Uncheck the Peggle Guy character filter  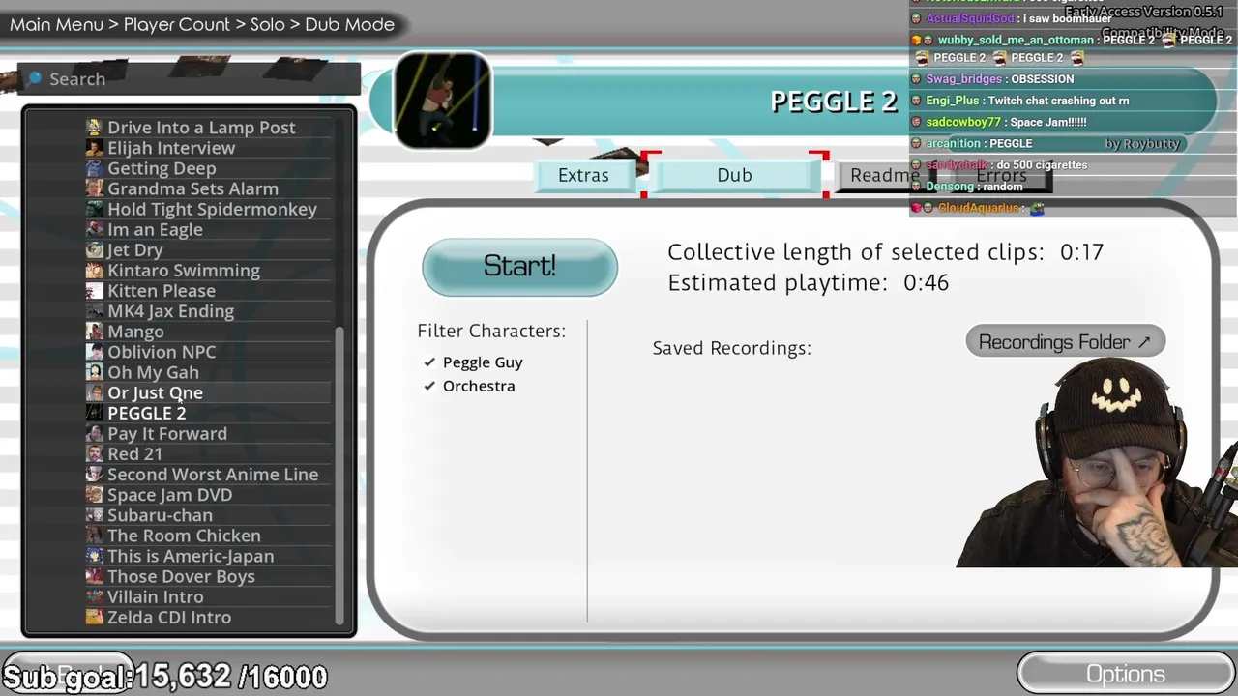click(x=429, y=362)
